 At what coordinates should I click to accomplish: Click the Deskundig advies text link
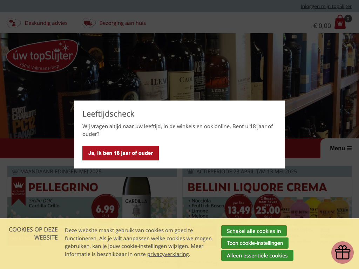pyautogui.click(x=46, y=23)
